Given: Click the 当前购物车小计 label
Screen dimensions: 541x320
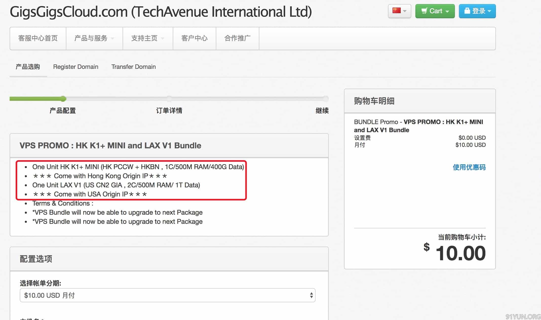Looking at the screenshot, I should pos(462,237).
